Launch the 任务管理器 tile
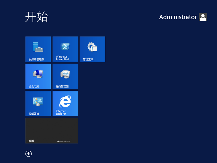 [x=65, y=76]
